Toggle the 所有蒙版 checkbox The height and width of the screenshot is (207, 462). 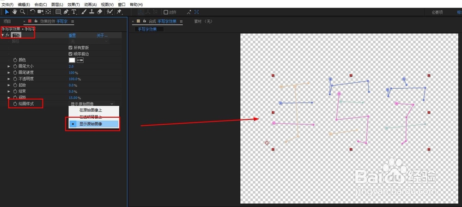click(x=70, y=48)
